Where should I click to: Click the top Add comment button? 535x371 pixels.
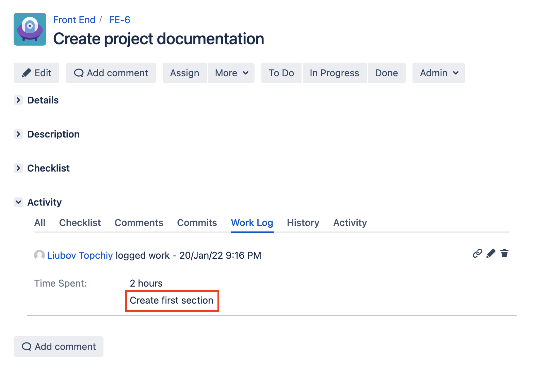click(x=111, y=73)
